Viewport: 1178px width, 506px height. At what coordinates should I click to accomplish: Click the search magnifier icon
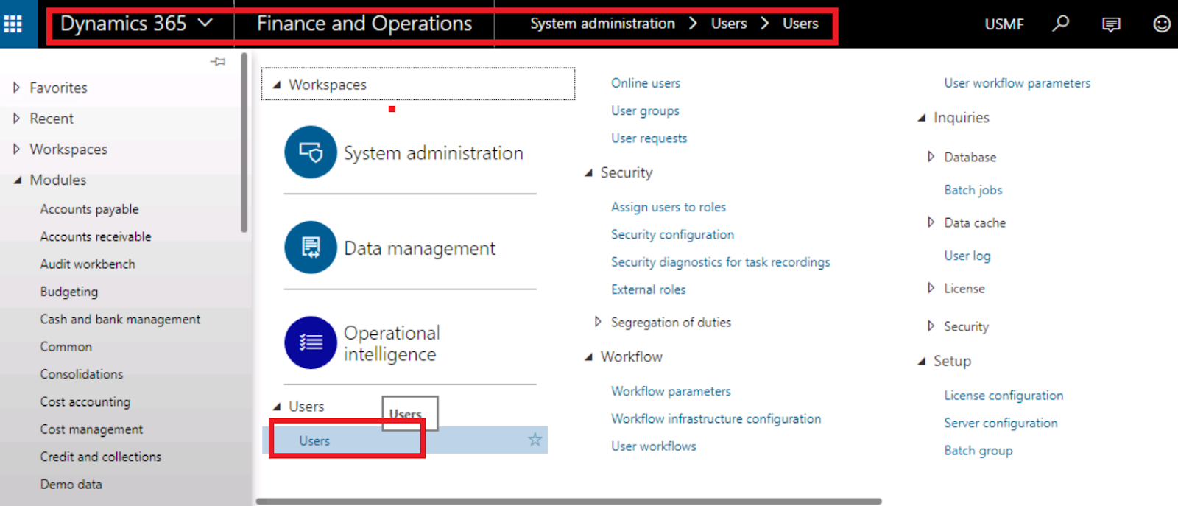pos(1060,24)
